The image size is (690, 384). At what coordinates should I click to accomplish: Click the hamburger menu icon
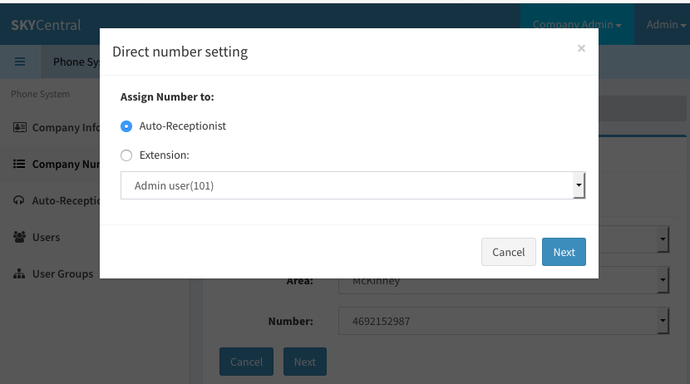click(20, 62)
